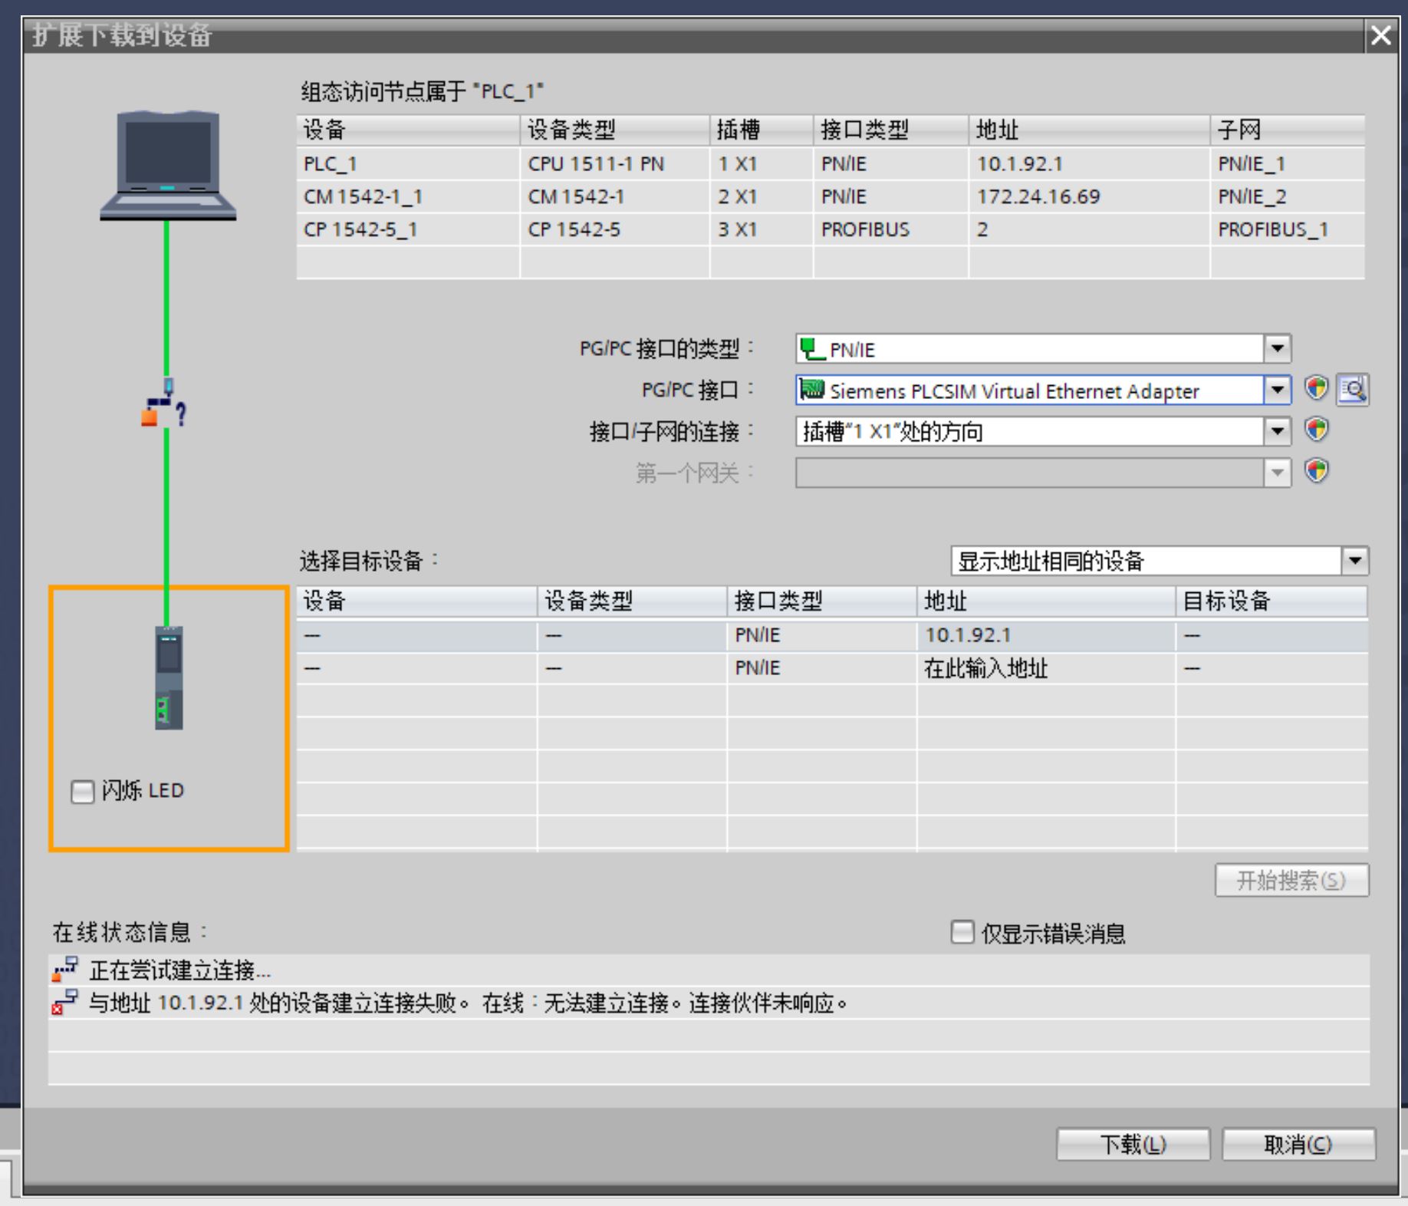Enable the 闪烁 LED checkbox
This screenshot has width=1408, height=1206.
82,791
